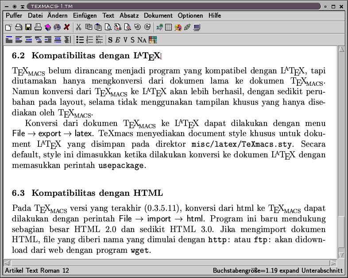
Task: Save the document with the floppy disk icon
Action: (28, 27)
